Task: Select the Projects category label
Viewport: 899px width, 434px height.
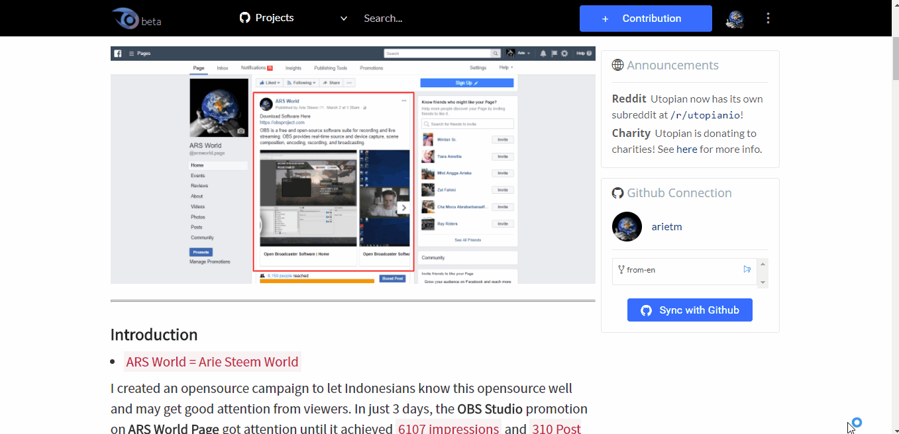Action: (x=275, y=18)
